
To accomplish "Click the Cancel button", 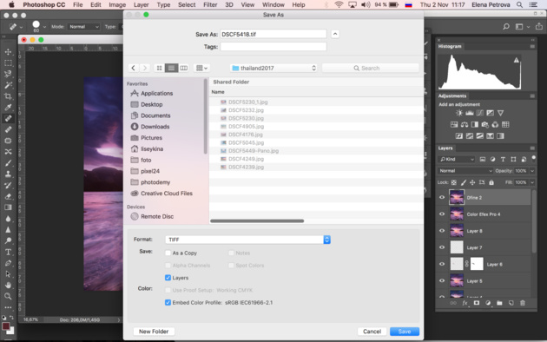I will [x=372, y=332].
